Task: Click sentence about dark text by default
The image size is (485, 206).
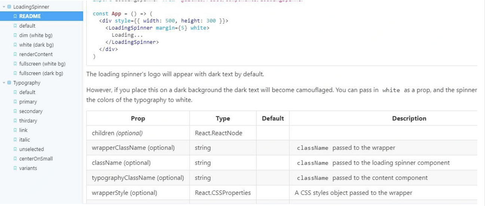Action: 175,74
